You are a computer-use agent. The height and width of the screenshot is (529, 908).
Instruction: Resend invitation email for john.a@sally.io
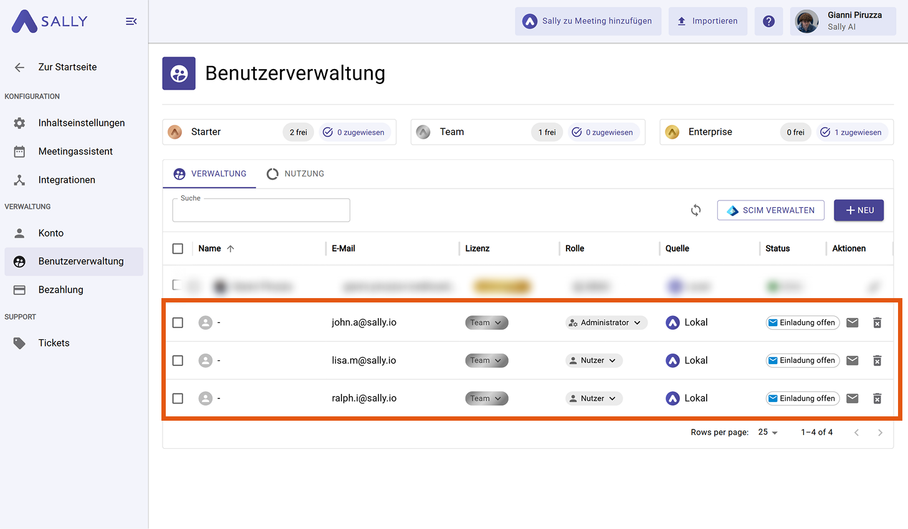pos(853,322)
